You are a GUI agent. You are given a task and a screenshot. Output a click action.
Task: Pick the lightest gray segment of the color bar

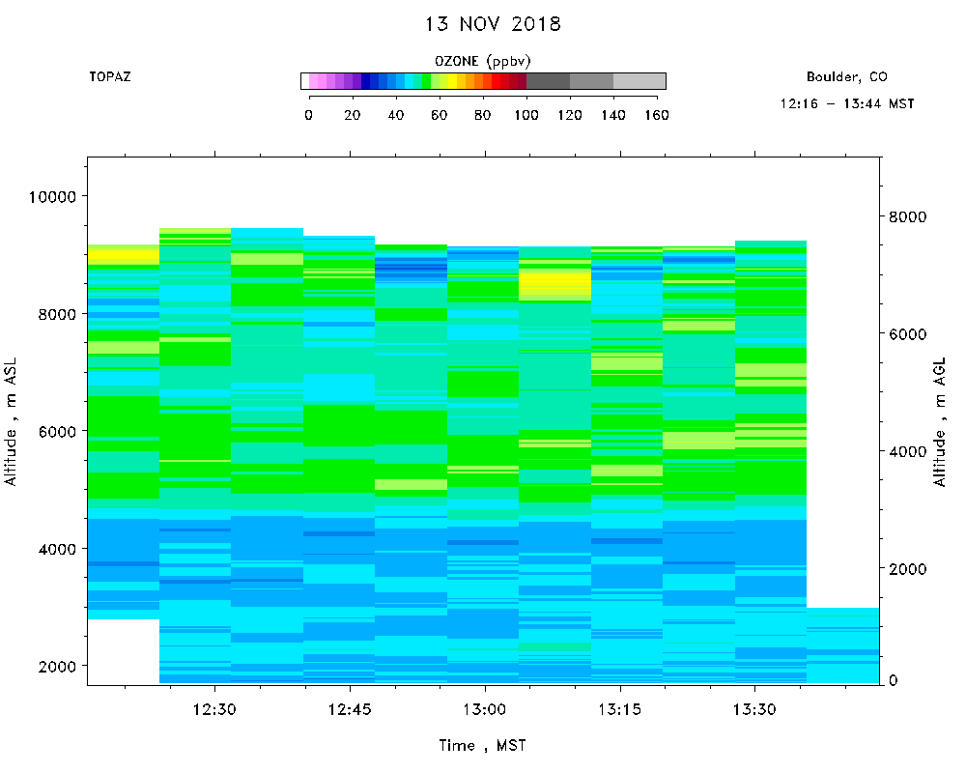[x=639, y=81]
